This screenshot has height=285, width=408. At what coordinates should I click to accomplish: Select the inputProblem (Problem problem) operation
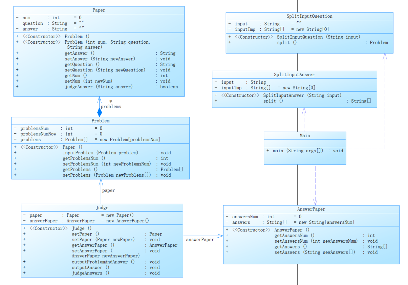[x=101, y=153]
